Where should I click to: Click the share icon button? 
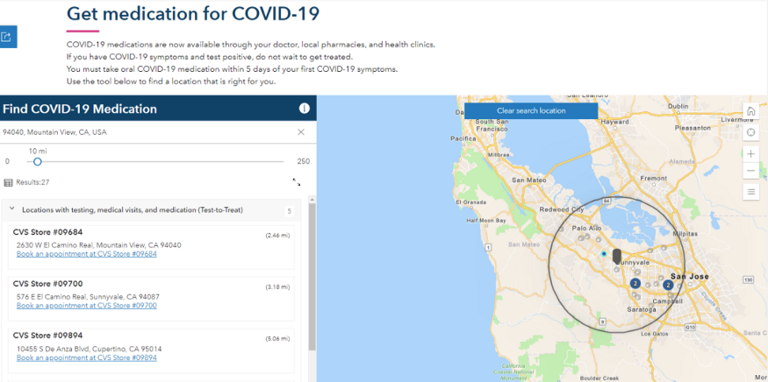(8, 37)
